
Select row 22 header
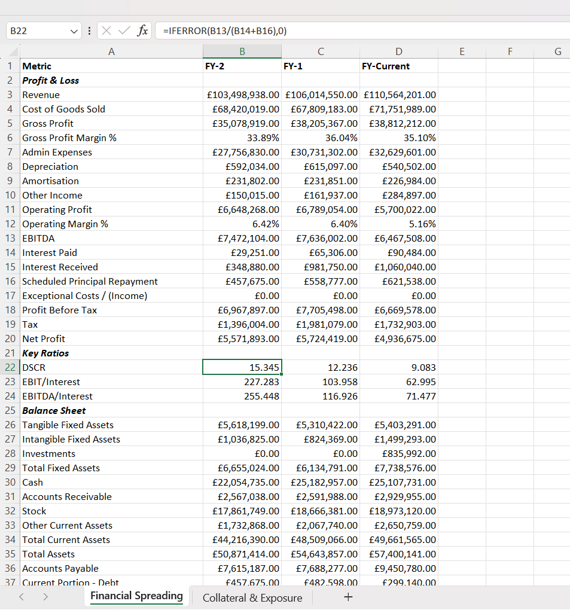tap(10, 367)
